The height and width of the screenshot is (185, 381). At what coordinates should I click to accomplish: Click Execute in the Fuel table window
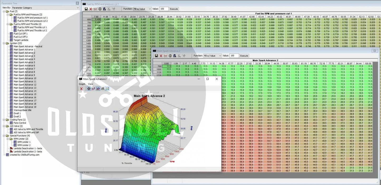coord(174,9)
